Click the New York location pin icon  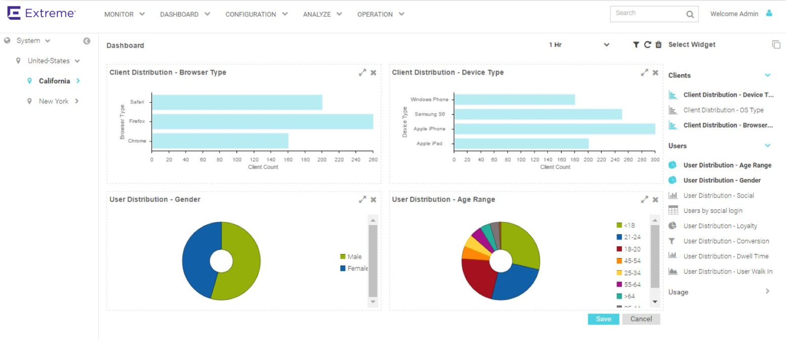(x=29, y=101)
